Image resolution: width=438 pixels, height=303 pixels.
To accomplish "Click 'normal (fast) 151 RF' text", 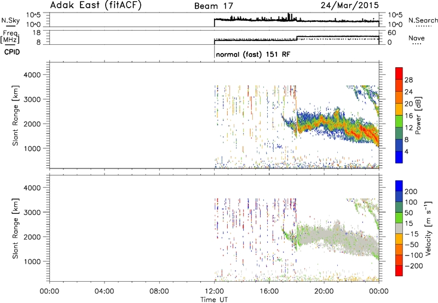I will [253, 54].
